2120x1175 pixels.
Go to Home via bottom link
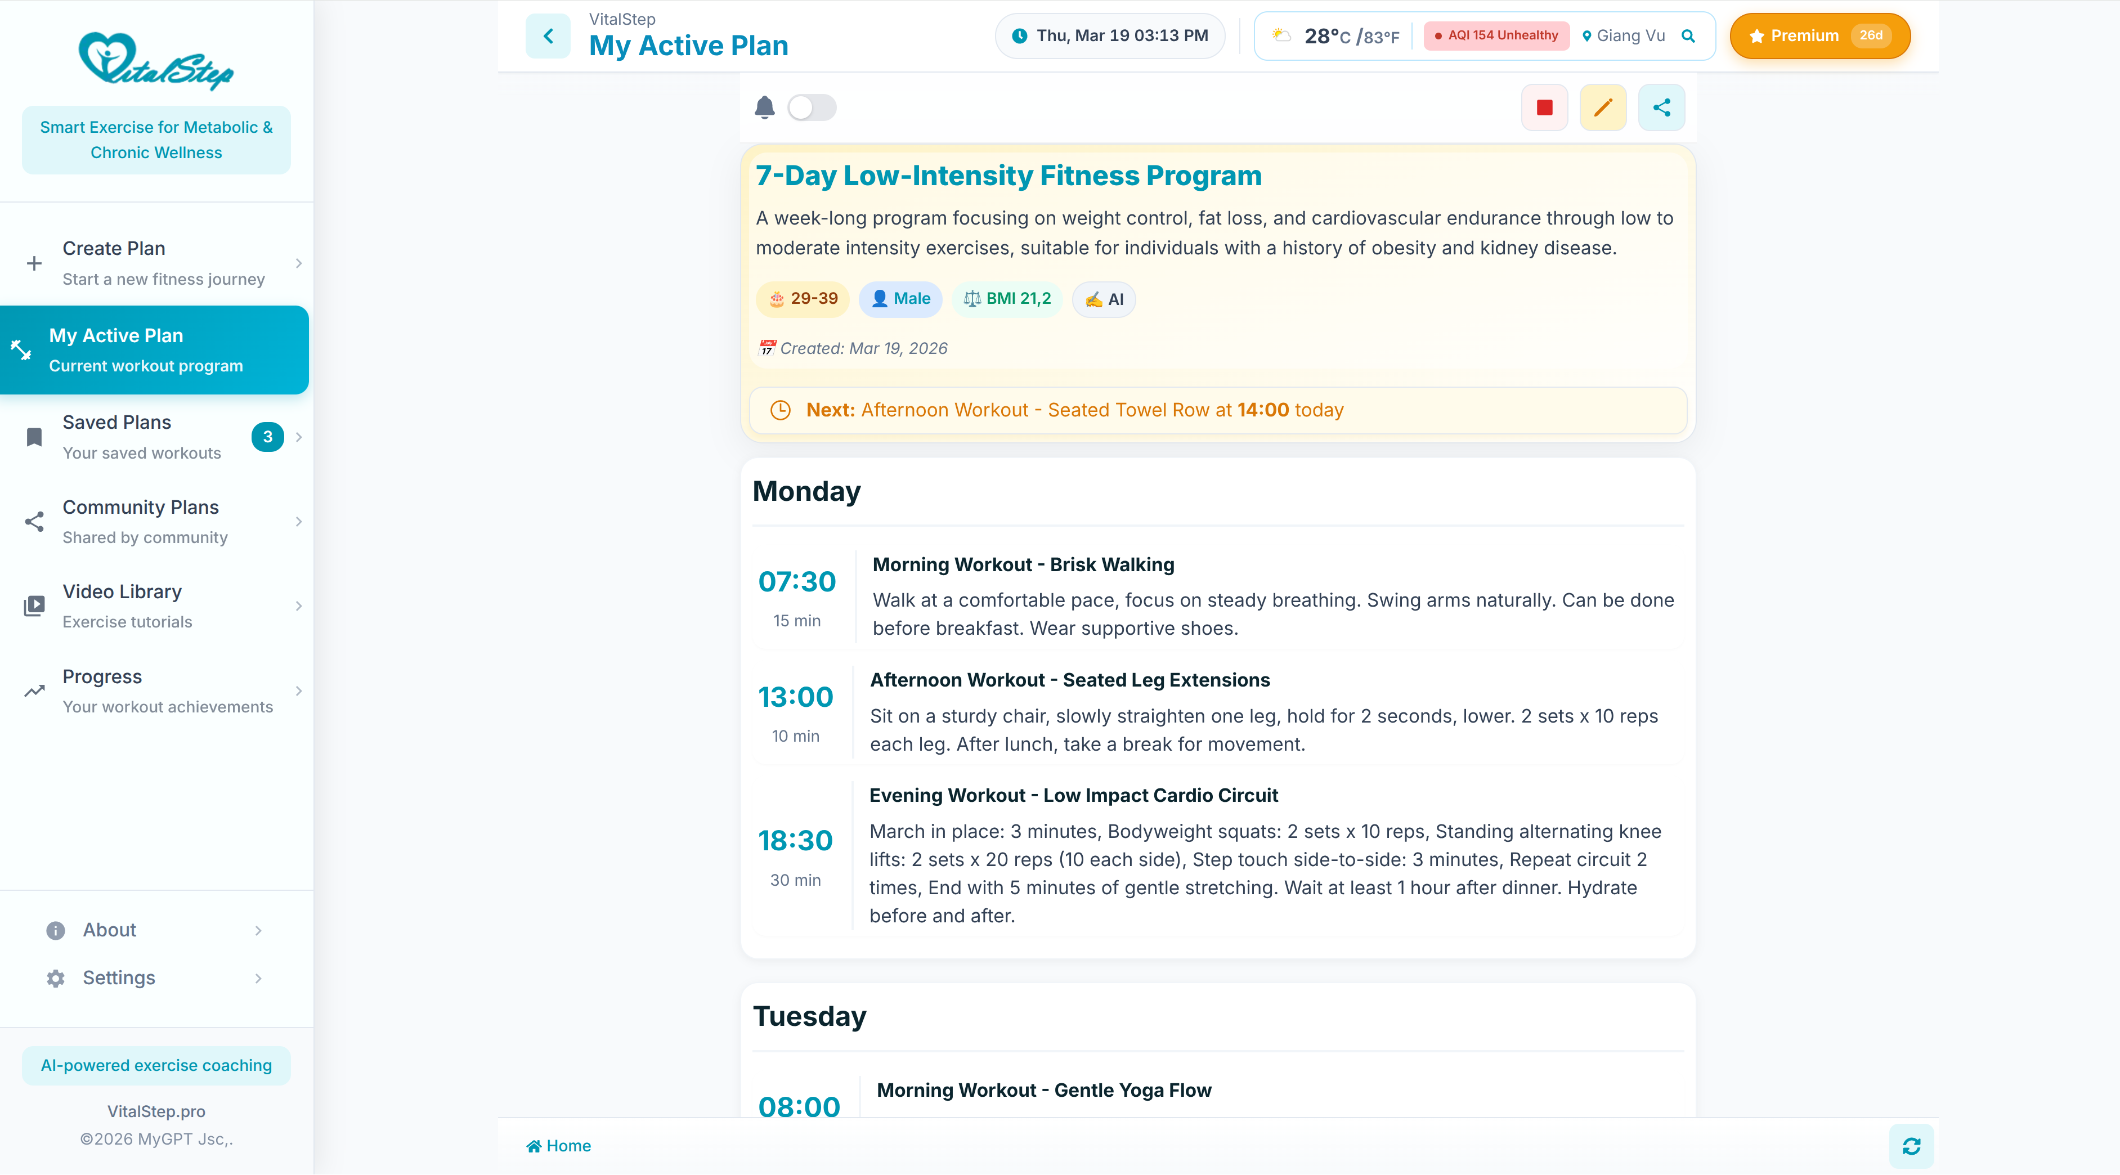pos(559,1145)
